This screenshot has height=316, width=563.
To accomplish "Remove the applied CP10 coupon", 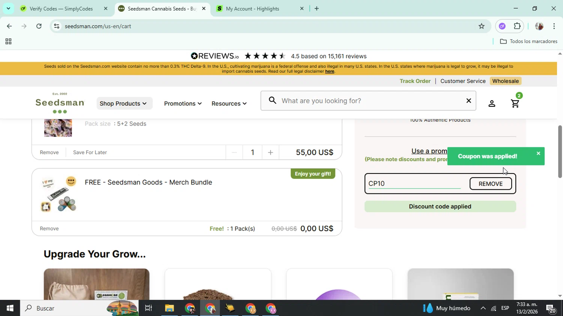I will pyautogui.click(x=491, y=184).
